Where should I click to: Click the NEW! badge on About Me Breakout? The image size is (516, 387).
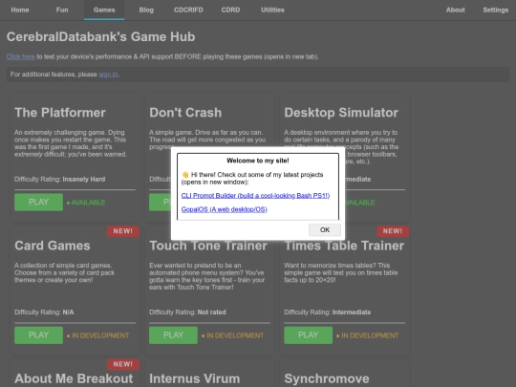[x=123, y=364]
